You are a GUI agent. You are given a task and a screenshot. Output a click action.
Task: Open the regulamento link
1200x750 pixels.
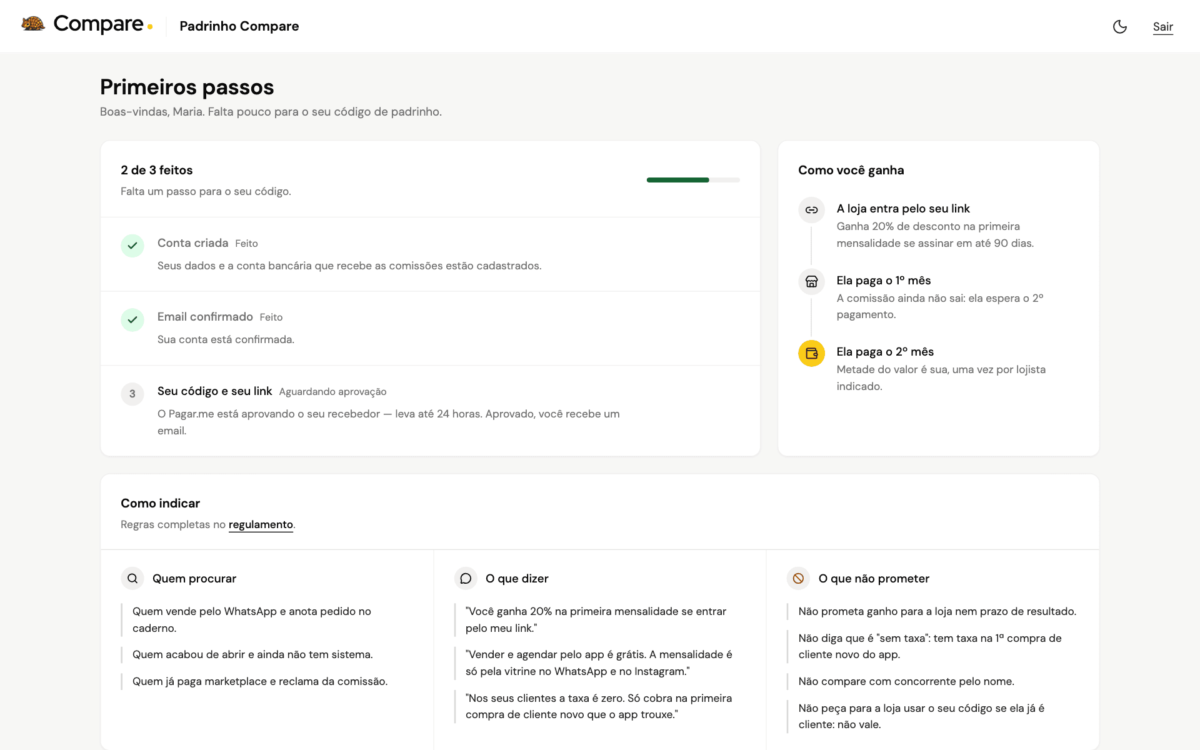pos(261,524)
